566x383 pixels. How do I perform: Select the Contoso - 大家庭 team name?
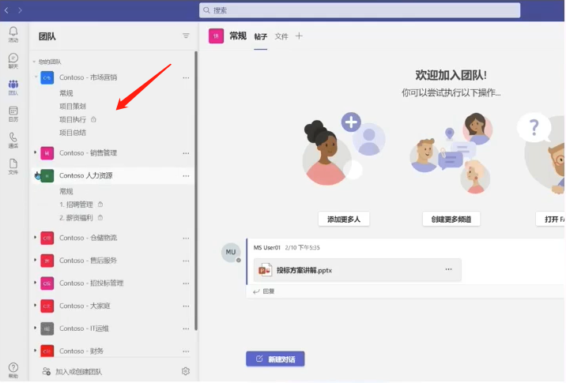[85, 306]
